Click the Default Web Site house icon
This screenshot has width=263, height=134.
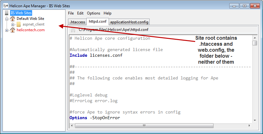(13, 19)
